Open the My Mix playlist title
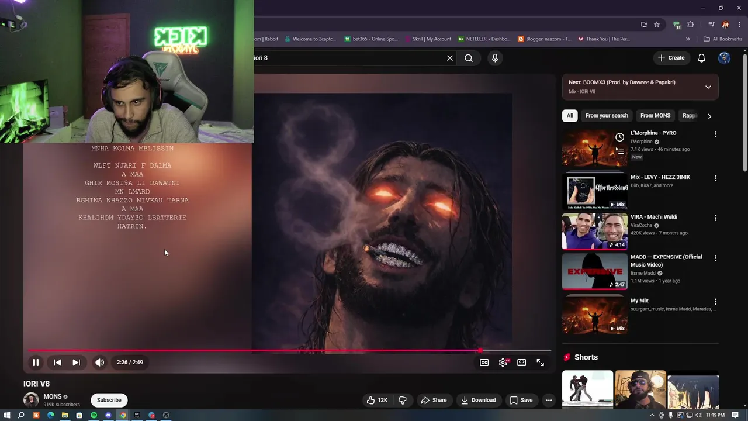Image resolution: width=748 pixels, height=421 pixels. click(x=639, y=301)
